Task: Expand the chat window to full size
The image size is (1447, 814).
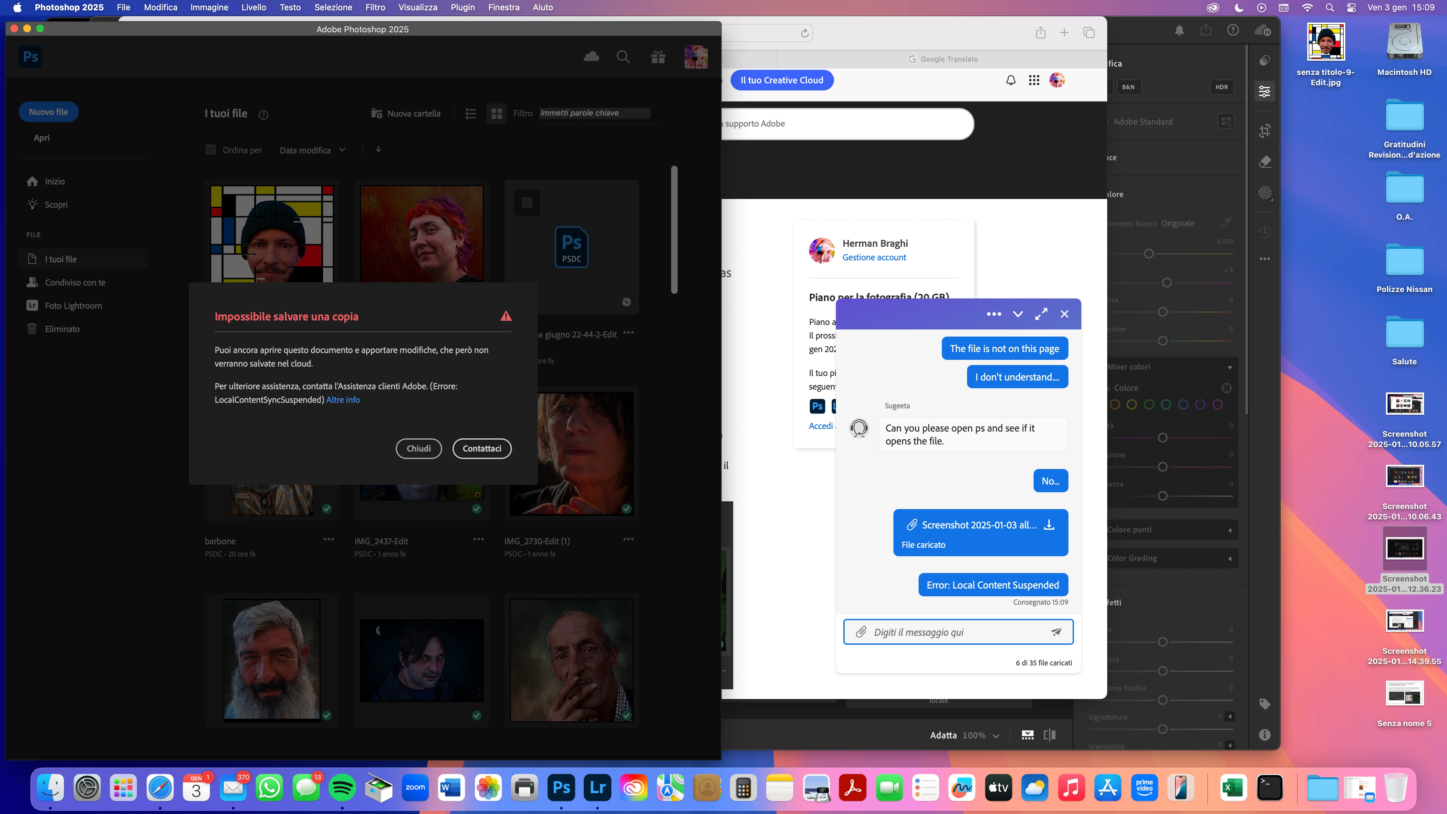Action: point(1041,314)
